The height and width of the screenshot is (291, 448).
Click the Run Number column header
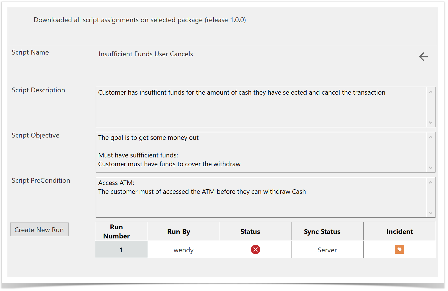(x=116, y=231)
